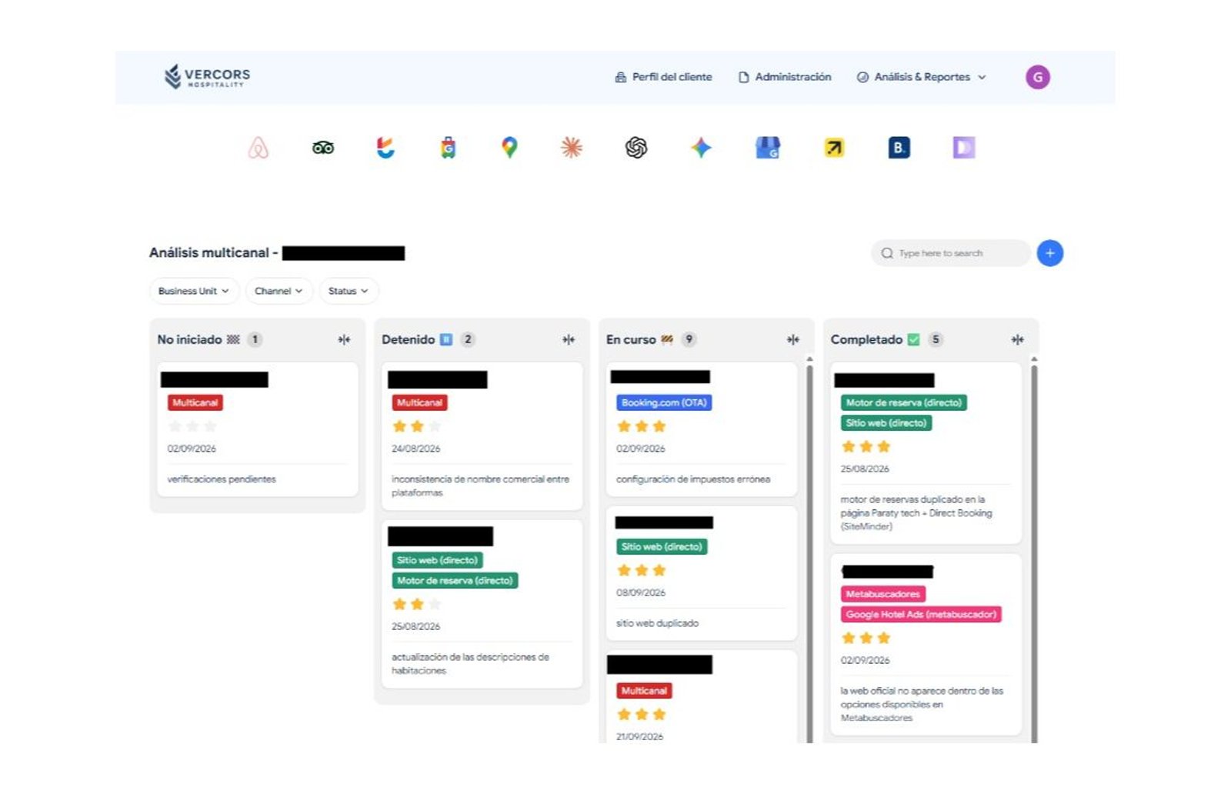Click the blue add plus button
The width and height of the screenshot is (1231, 794).
pyautogui.click(x=1050, y=253)
